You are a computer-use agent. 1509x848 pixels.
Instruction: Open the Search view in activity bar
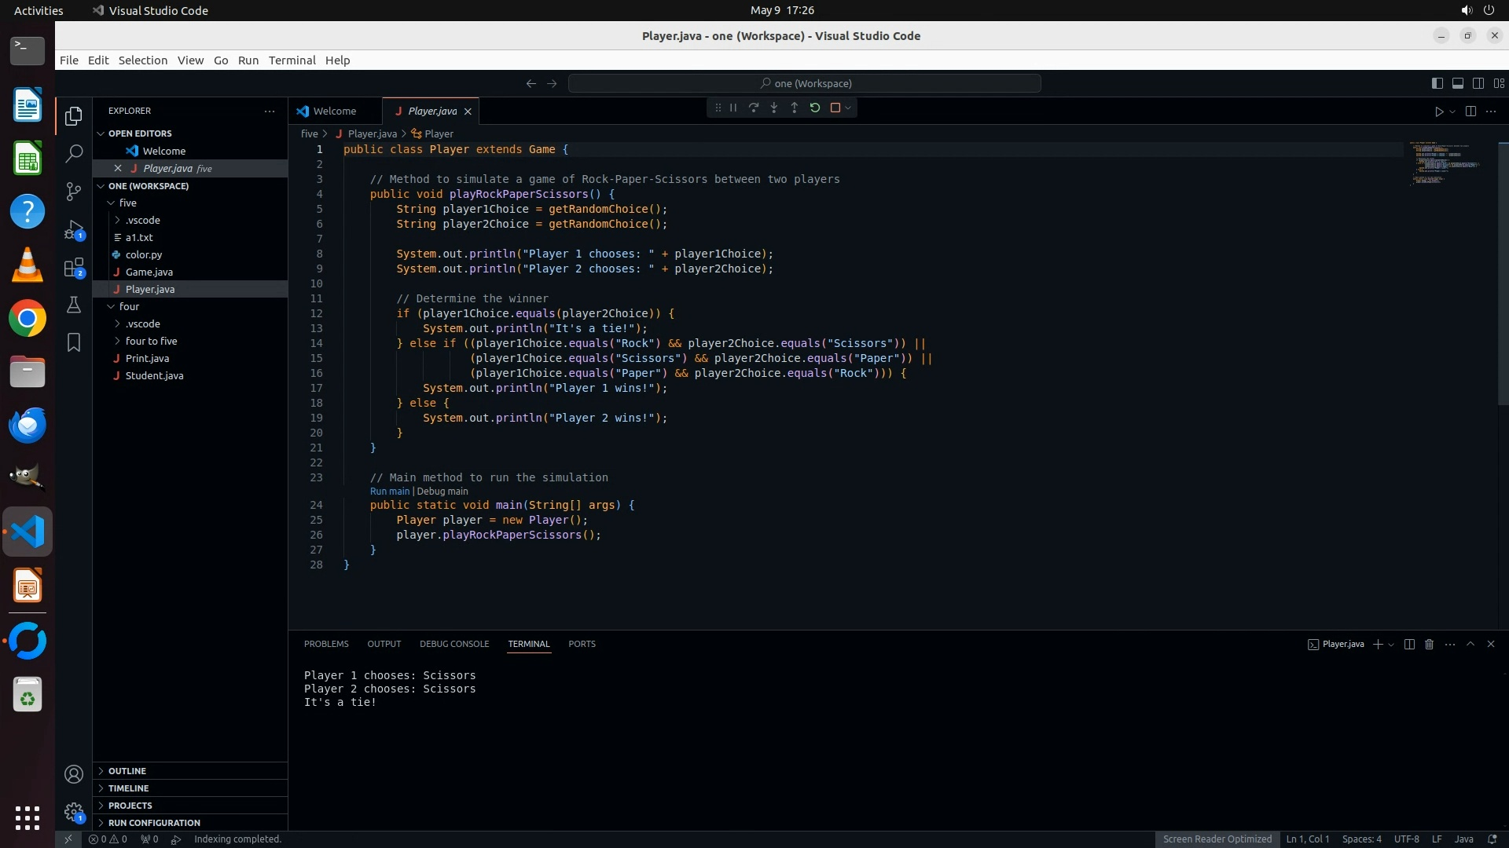point(74,153)
